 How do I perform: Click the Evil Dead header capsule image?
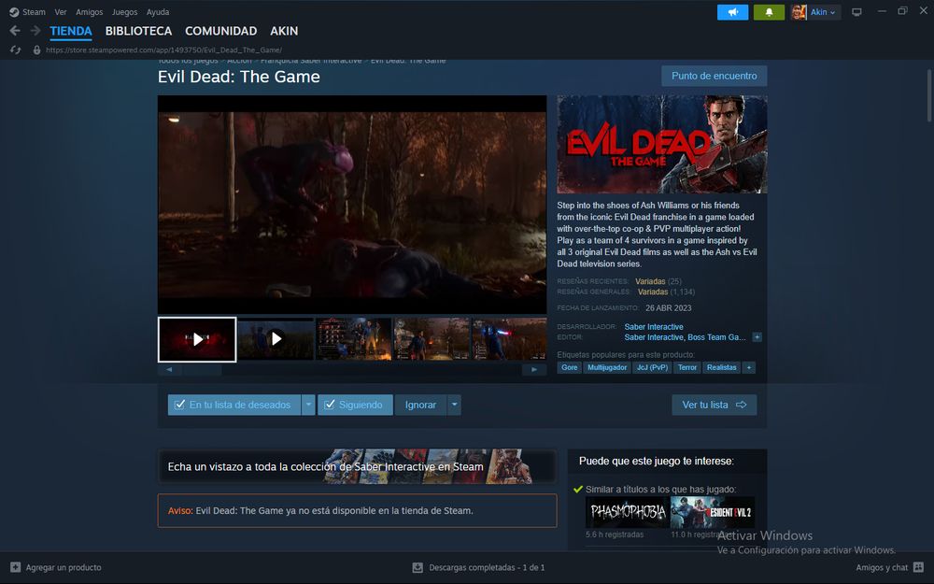(662, 144)
